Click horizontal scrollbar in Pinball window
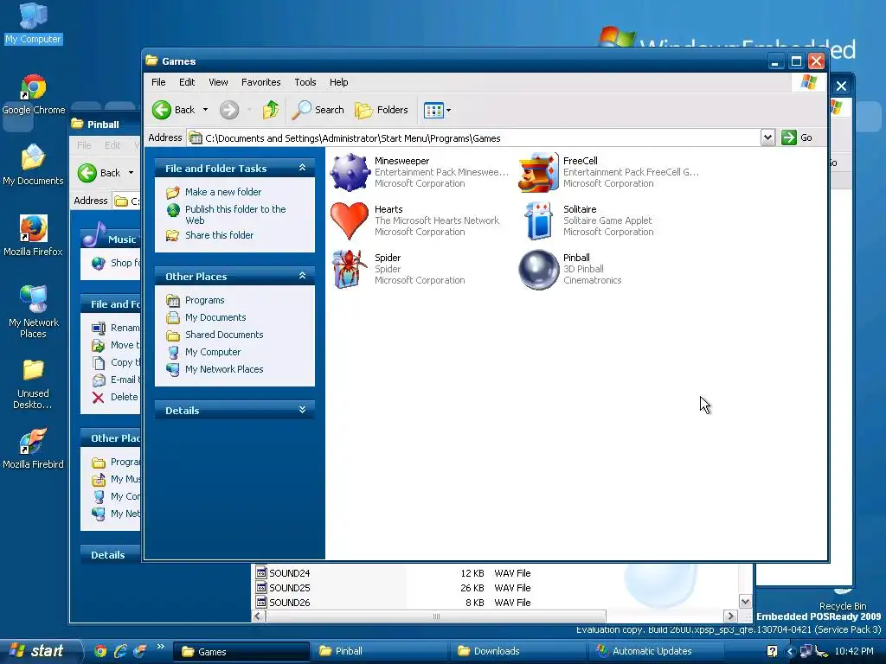The image size is (886, 664). coord(436,616)
